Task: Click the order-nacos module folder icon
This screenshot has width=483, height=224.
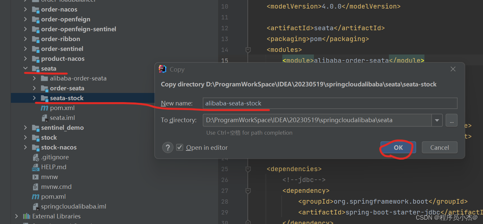Action: 36,10
